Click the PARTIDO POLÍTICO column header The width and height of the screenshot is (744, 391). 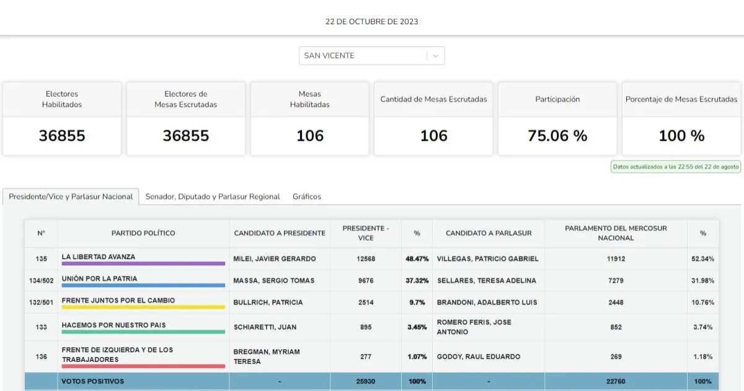pos(143,233)
